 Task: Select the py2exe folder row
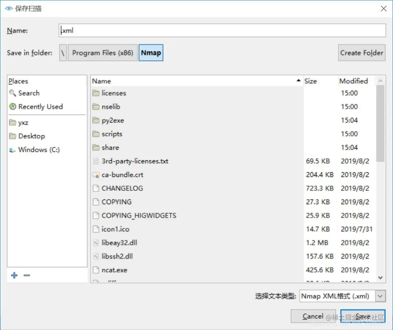(233, 120)
